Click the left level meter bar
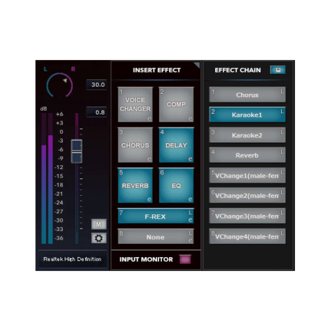The width and height of the screenshot is (331, 331). [44, 178]
